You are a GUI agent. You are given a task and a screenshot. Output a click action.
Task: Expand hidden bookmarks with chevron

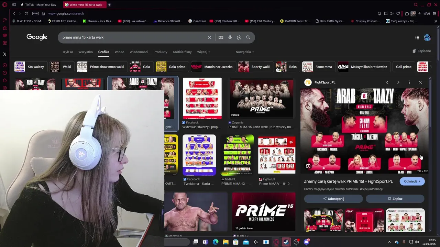pyautogui.click(x=436, y=21)
